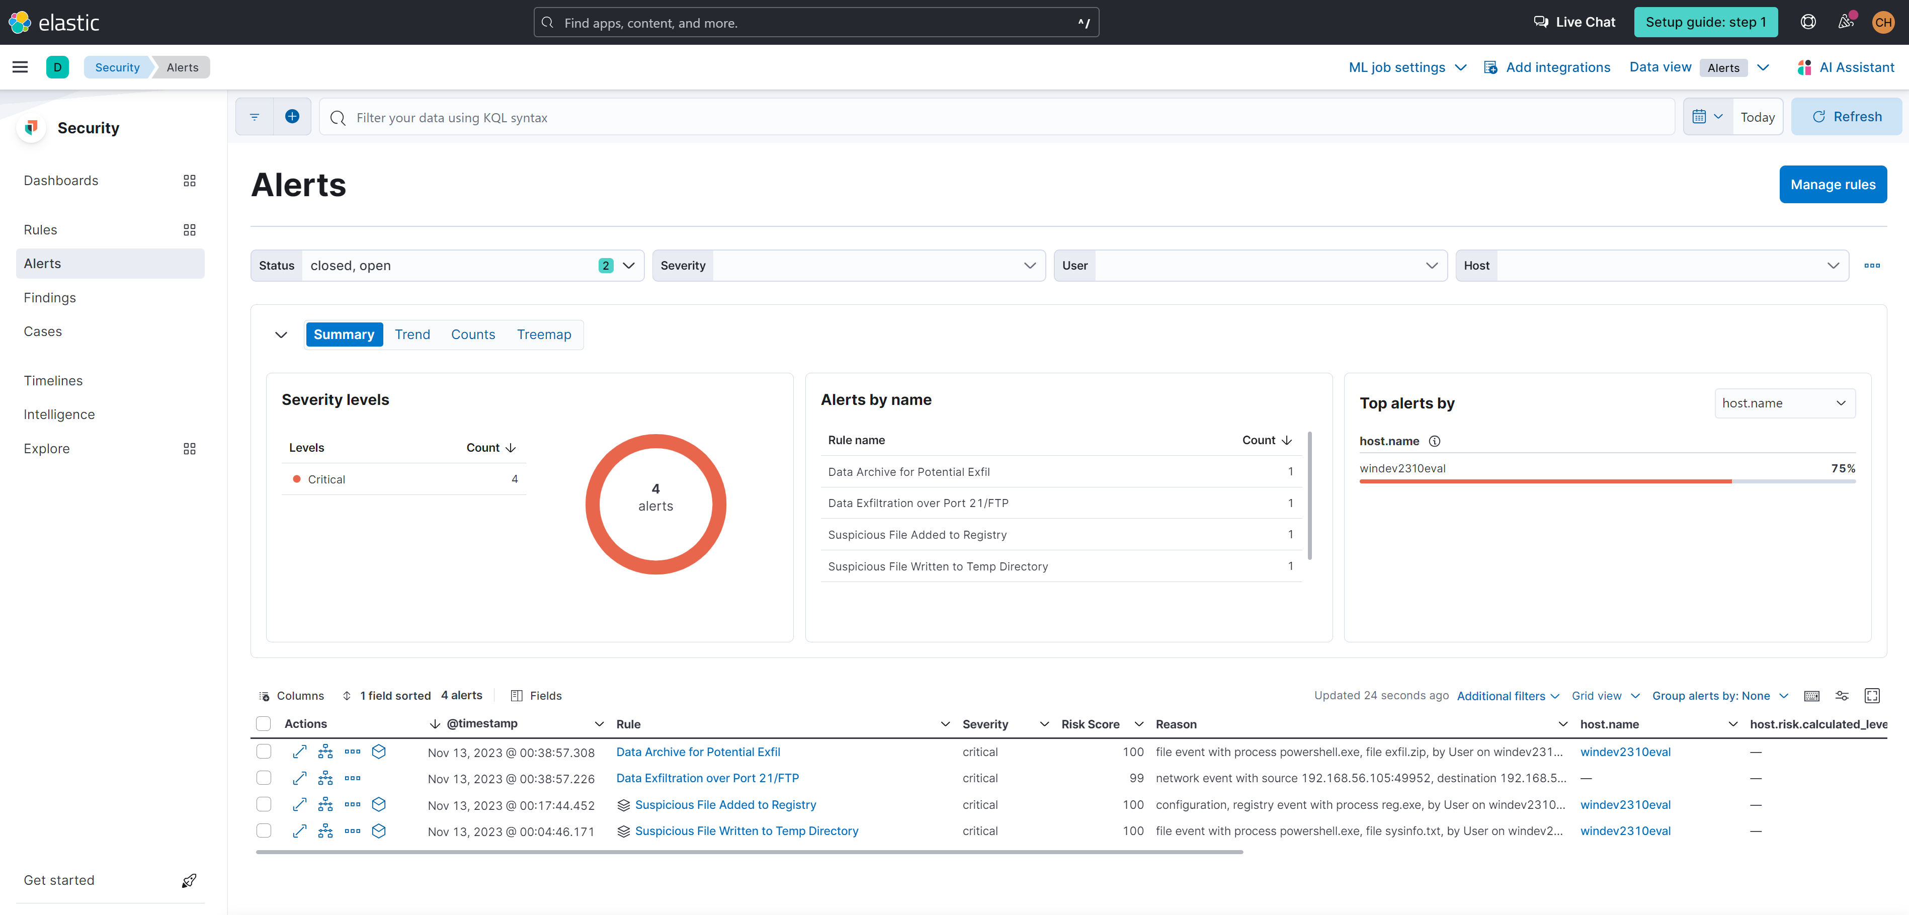
Task: Open more actions for Registry alert
Action: (353, 805)
